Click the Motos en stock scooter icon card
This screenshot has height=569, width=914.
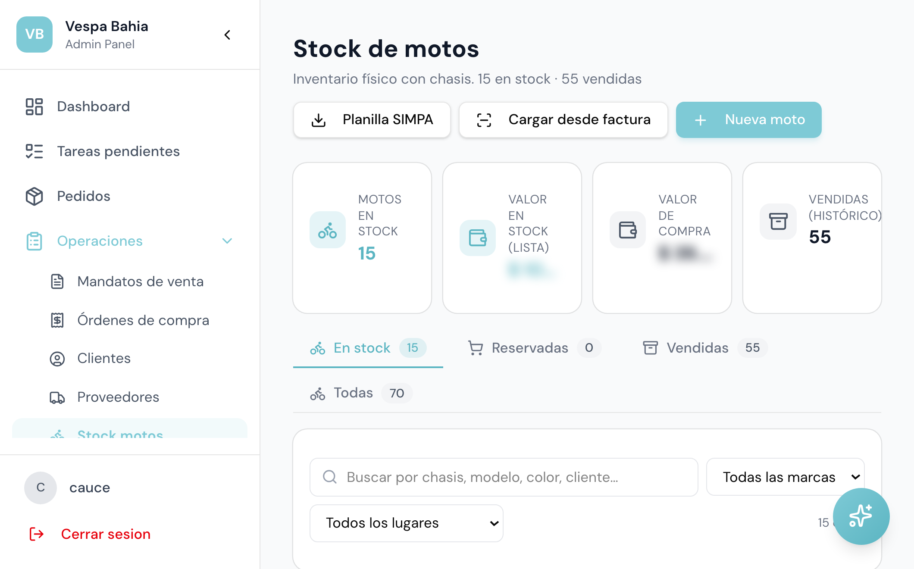(x=328, y=230)
